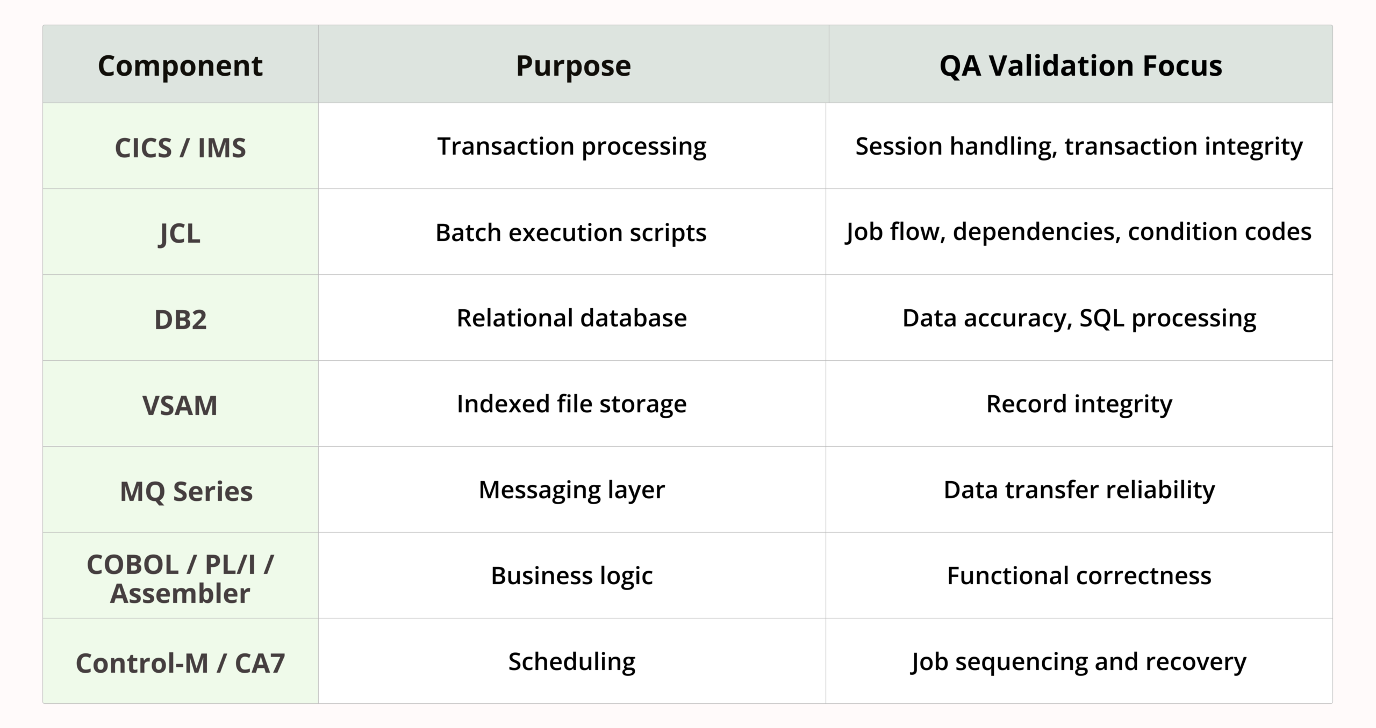The width and height of the screenshot is (1376, 728).
Task: Click the Business logic cell
Action: (572, 576)
